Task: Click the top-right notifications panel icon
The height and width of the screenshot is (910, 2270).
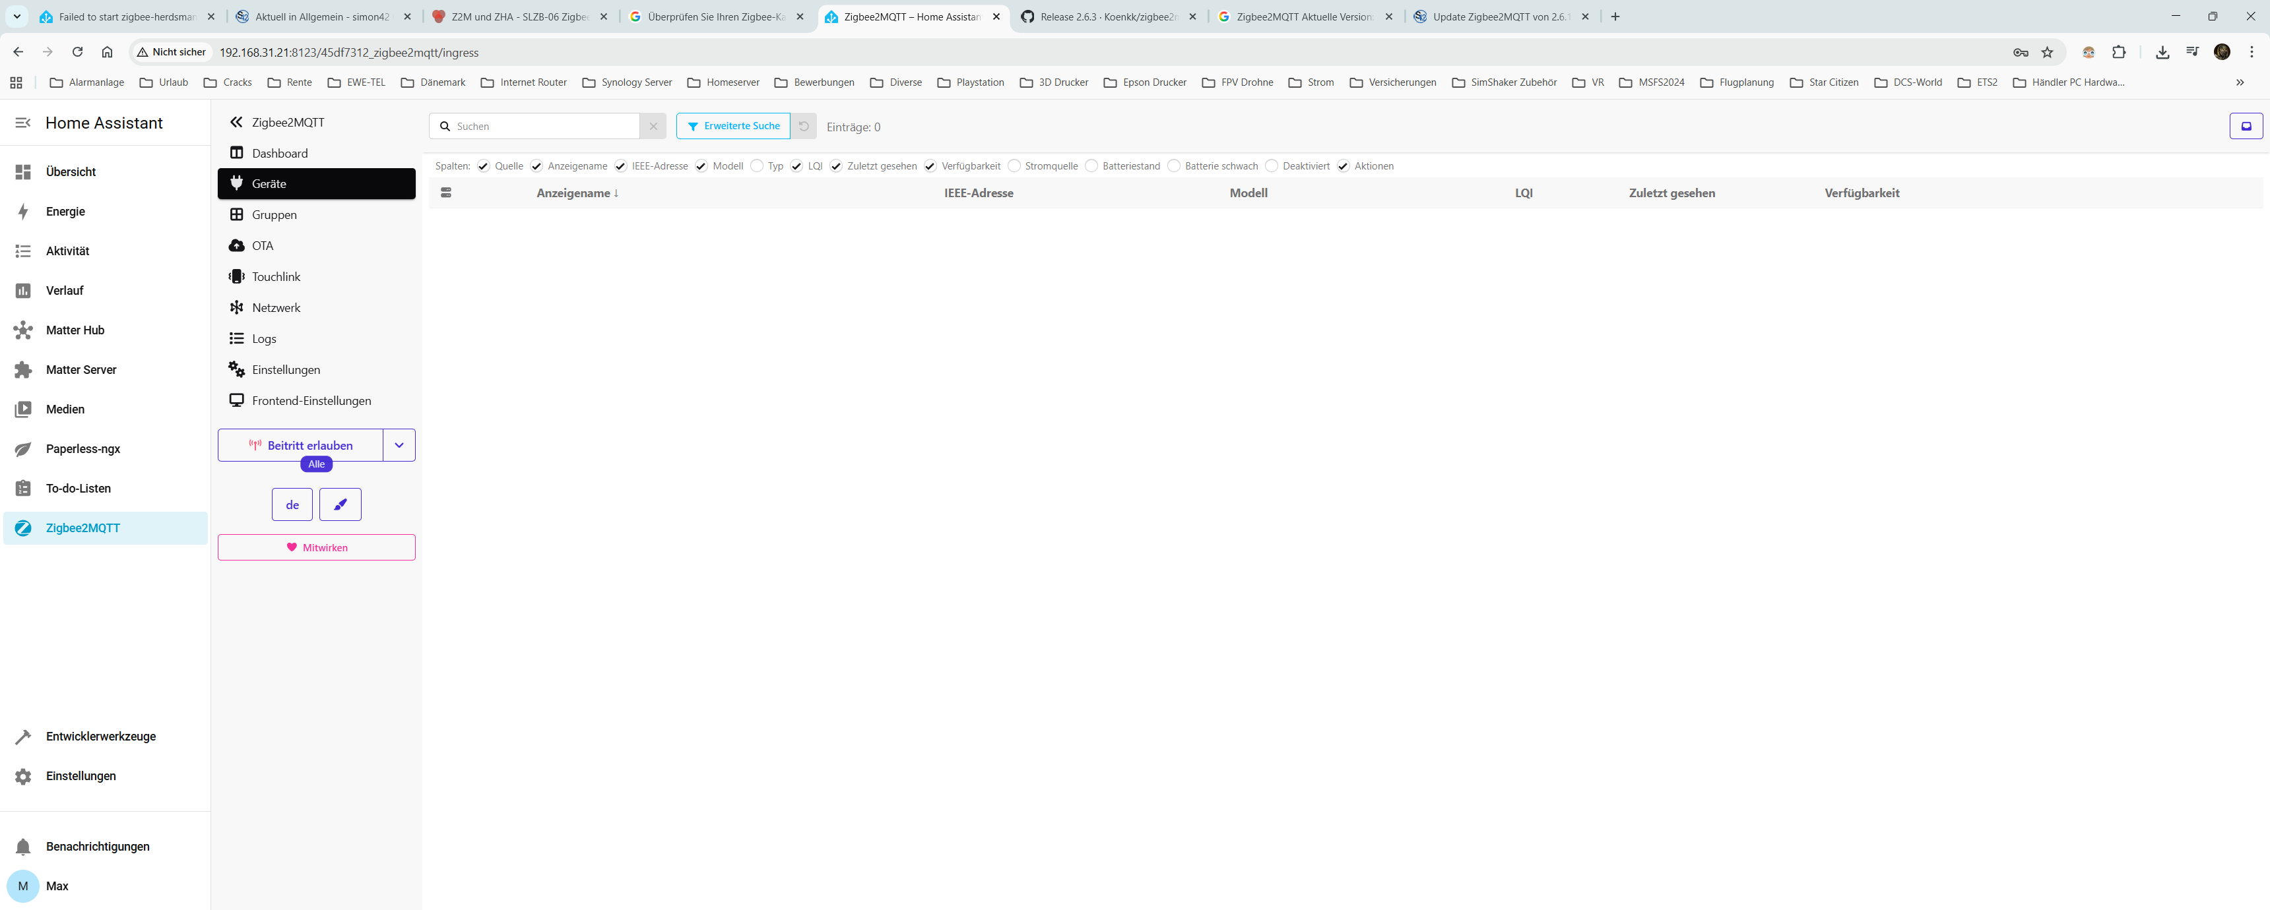Action: 2246,126
